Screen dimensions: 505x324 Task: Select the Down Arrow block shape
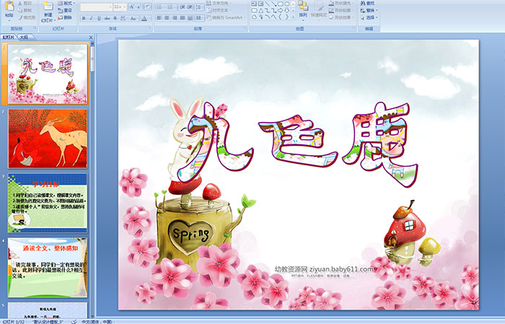(286, 10)
